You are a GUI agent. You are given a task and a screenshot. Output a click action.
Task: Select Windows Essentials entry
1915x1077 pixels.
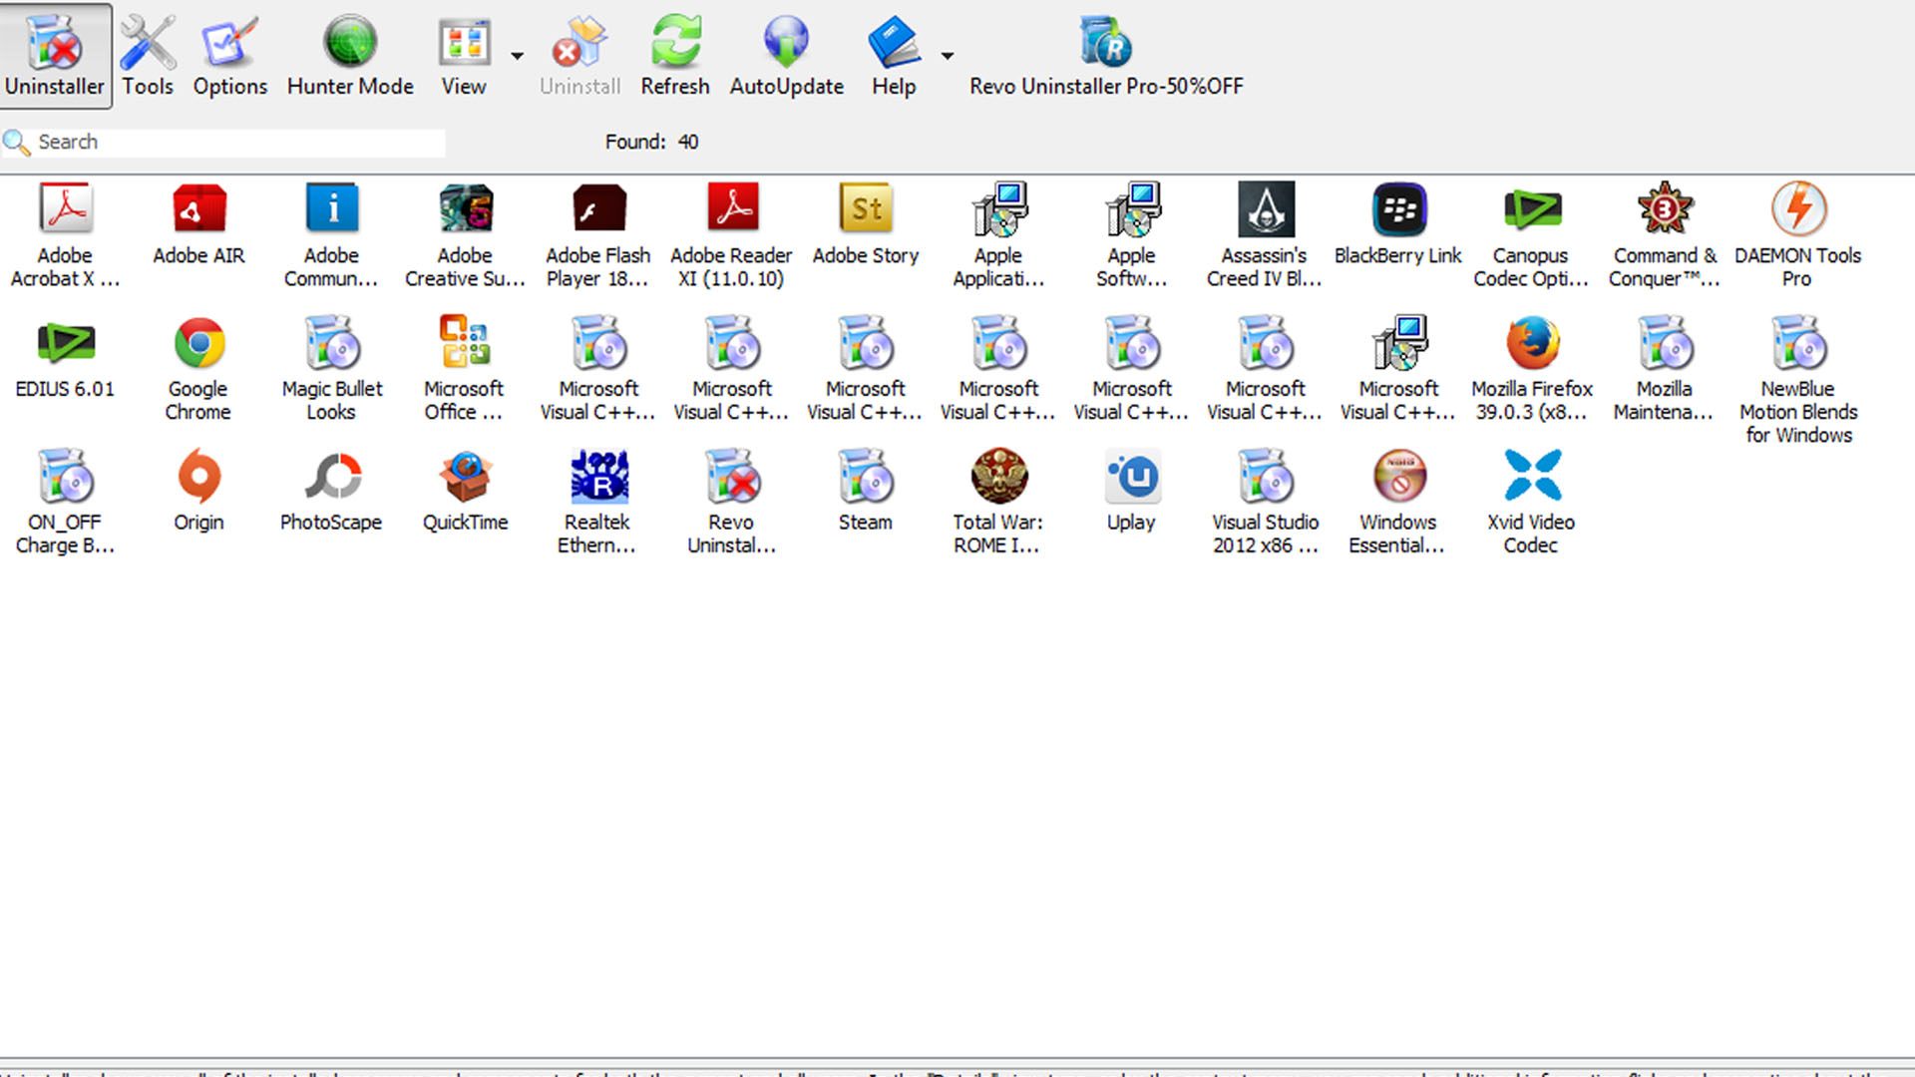[x=1398, y=502]
